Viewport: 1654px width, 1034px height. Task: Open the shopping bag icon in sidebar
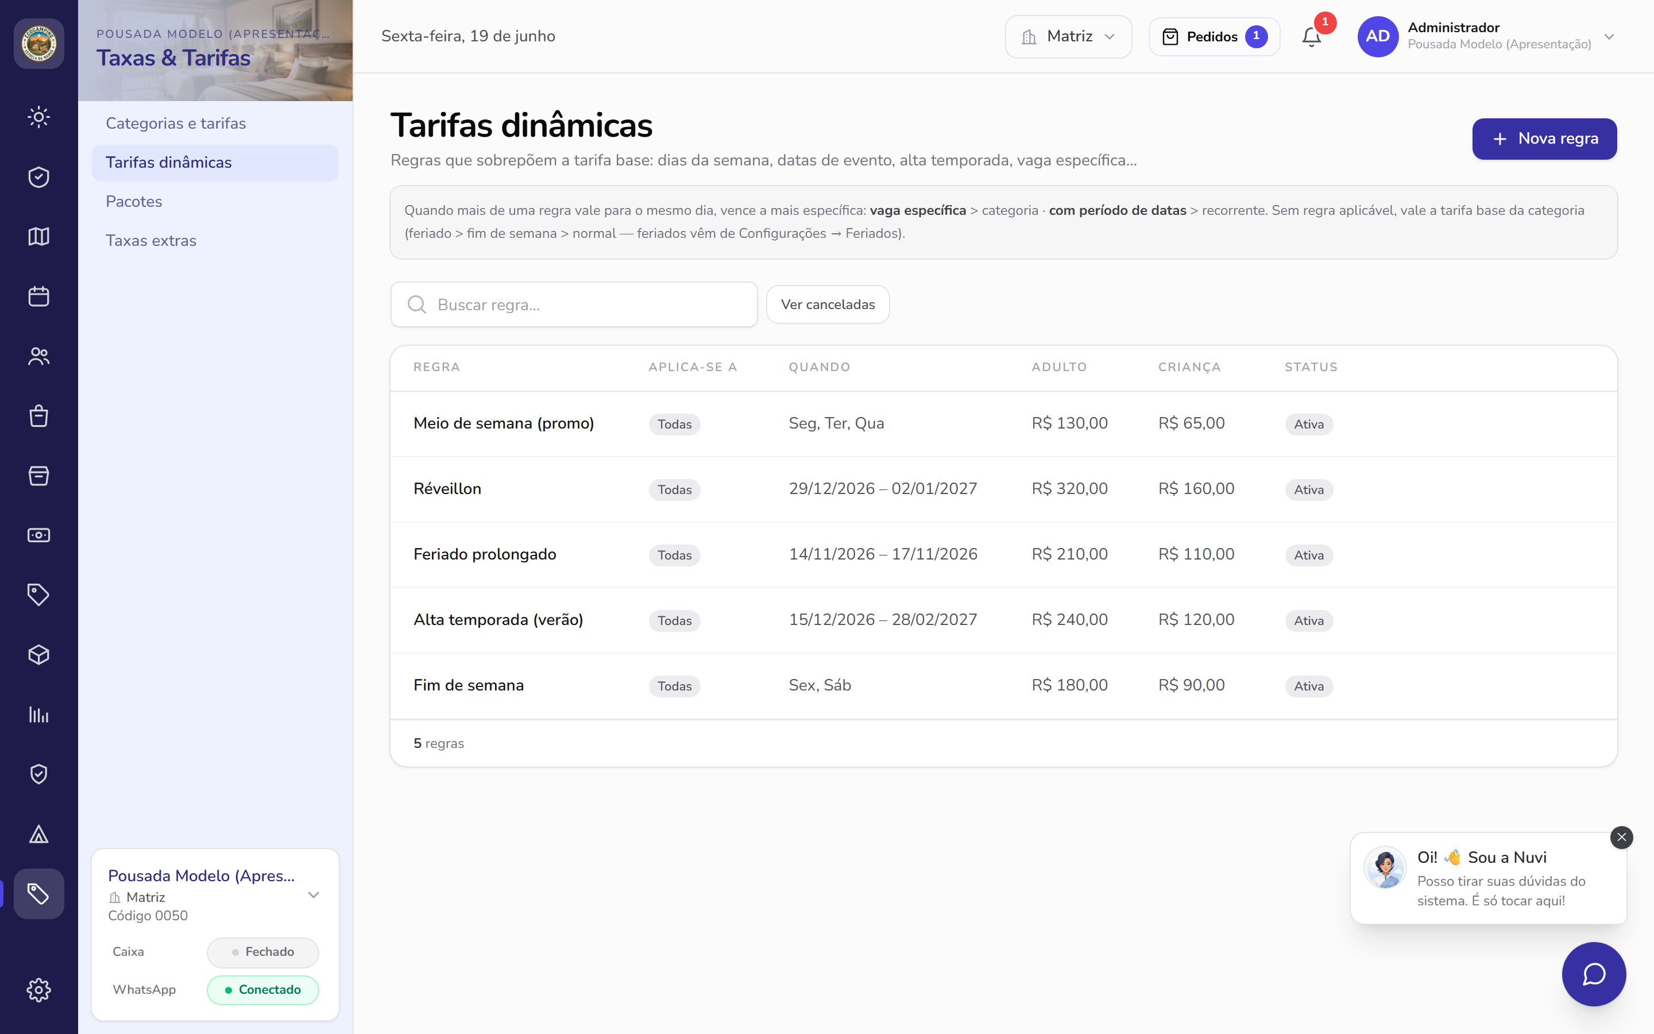[x=39, y=416]
